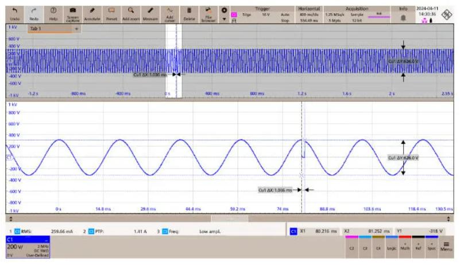Image resolution: width=460 pixels, height=265 pixels.
Task: Click the C1 ground level marker in zoom window
Action: (9, 158)
